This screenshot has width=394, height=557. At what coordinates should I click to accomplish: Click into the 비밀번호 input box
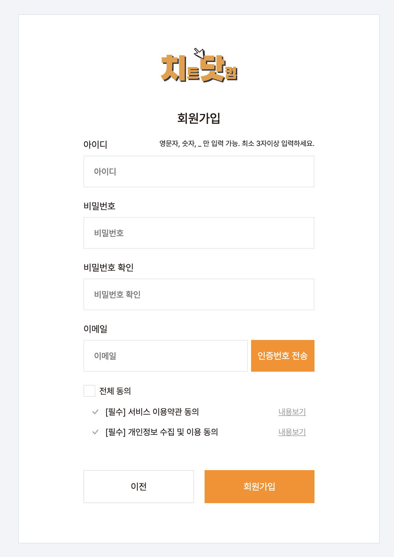tap(199, 233)
